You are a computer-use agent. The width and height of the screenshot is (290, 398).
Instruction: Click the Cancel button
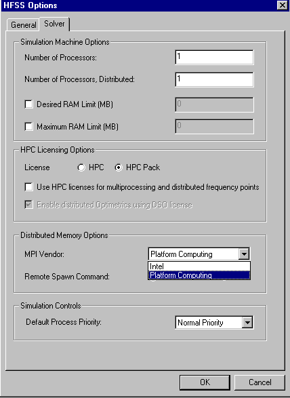(x=260, y=382)
